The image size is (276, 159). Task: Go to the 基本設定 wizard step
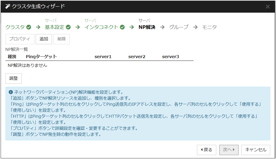pyautogui.click(x=55, y=27)
